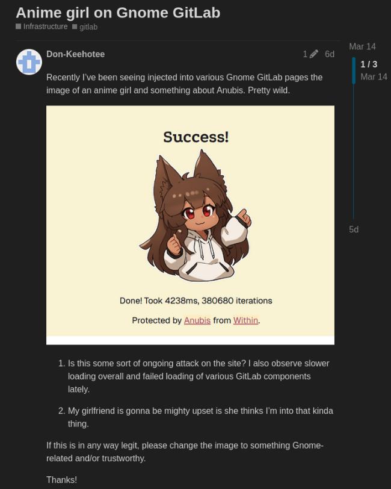Click the Don-Keehotee user avatar
391x489 pixels.
pyautogui.click(x=29, y=62)
